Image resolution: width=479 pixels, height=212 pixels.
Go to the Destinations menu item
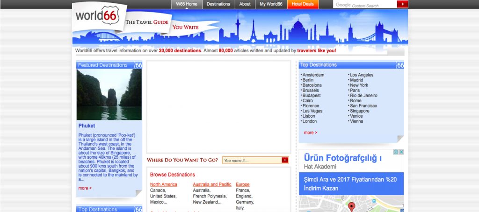pos(218,4)
